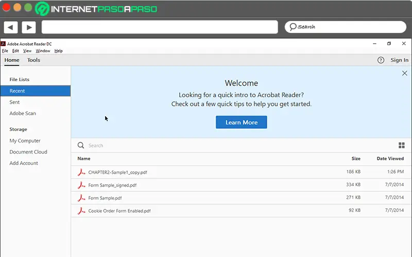The width and height of the screenshot is (412, 257).
Task: Click Sign In
Action: (x=400, y=60)
